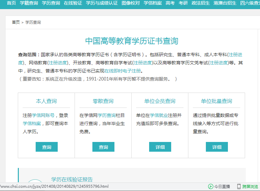Open the 学信网账号 link

43,115
